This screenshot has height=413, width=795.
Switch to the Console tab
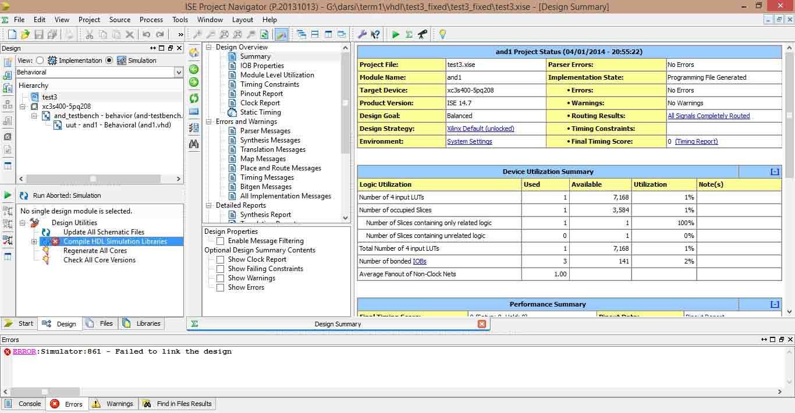click(23, 404)
